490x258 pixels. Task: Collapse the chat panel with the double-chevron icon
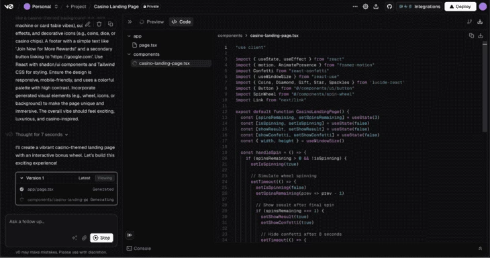(130, 22)
